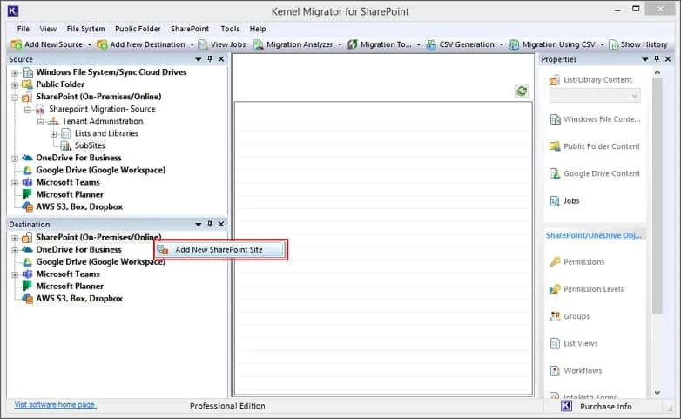
Task: Click the List Views icon
Action: [x=555, y=343]
